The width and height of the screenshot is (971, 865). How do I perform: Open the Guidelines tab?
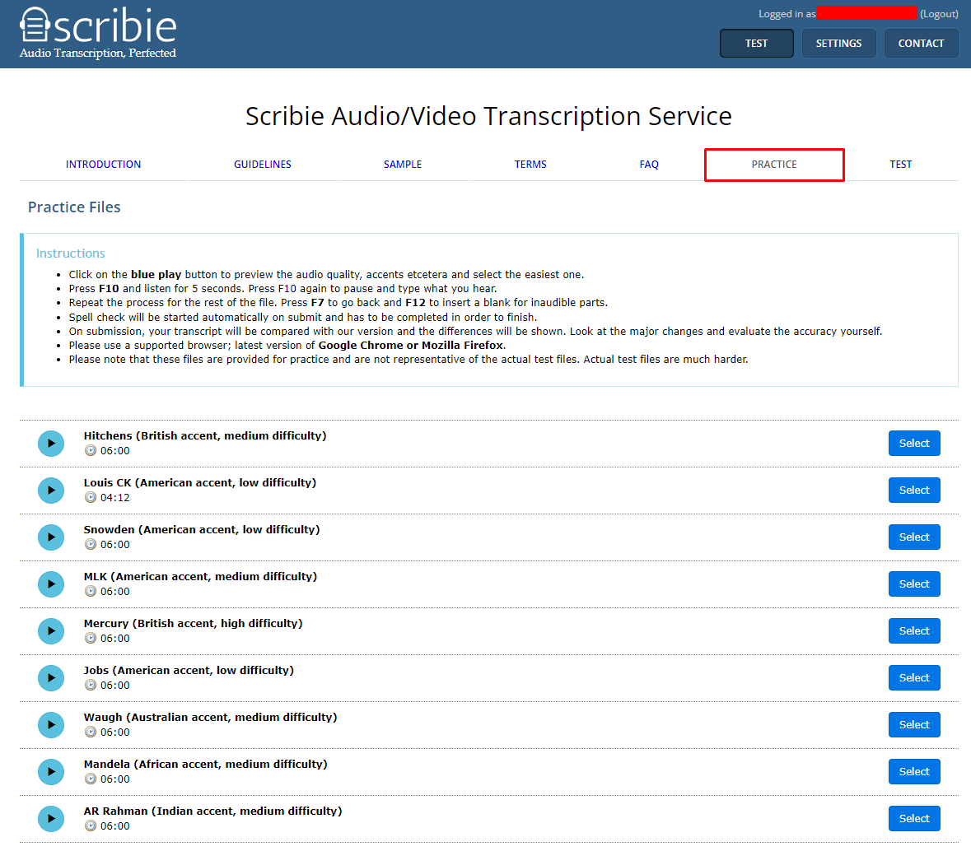(x=263, y=165)
